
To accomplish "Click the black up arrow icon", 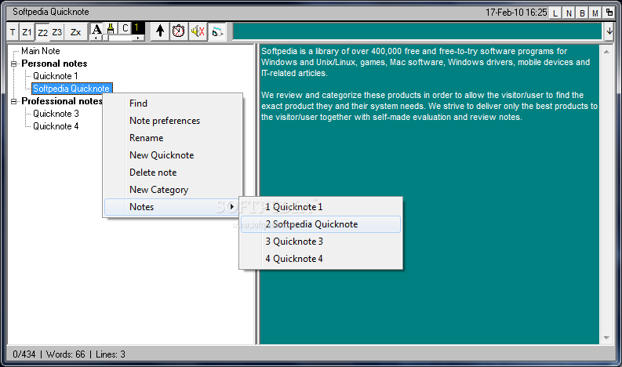I will pyautogui.click(x=160, y=31).
